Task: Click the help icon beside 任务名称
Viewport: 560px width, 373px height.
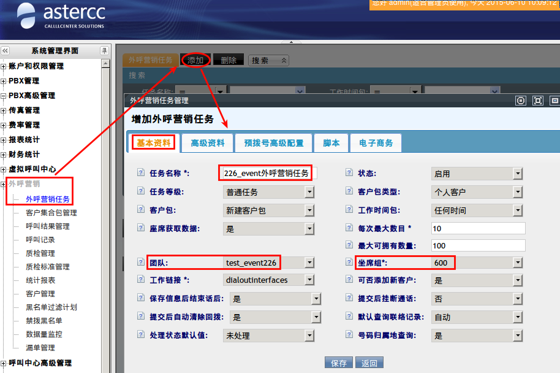Action: tap(141, 173)
